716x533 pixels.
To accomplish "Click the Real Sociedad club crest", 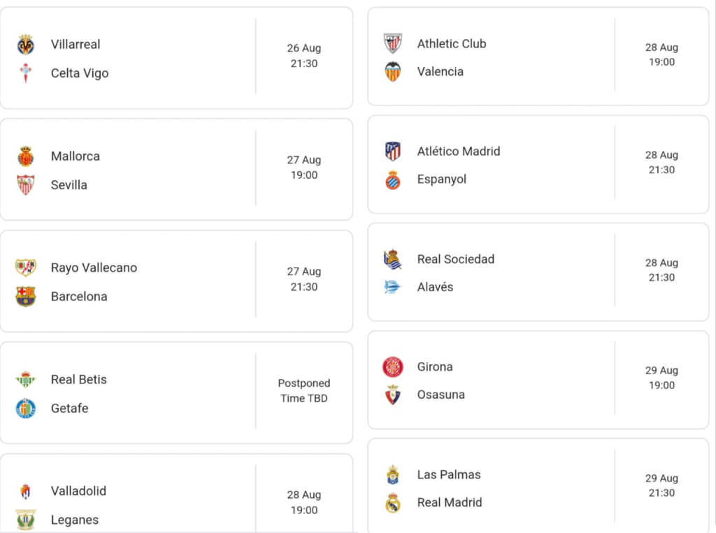I will (x=393, y=259).
